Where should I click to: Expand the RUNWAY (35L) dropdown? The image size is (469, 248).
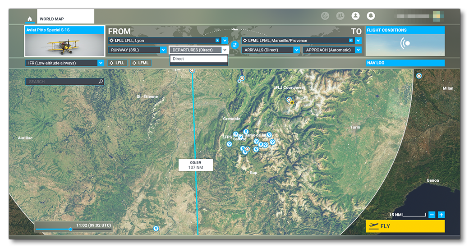point(163,50)
